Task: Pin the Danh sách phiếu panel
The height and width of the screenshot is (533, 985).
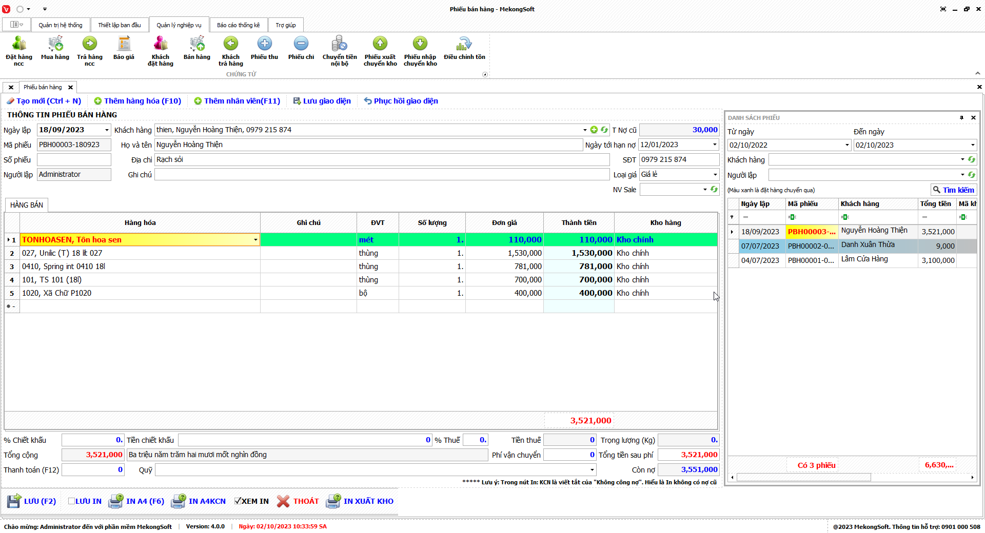Action: [961, 118]
